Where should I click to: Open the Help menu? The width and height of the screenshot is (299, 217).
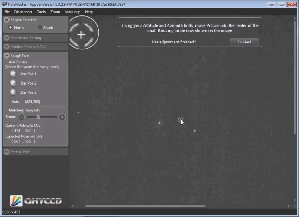coord(89,12)
